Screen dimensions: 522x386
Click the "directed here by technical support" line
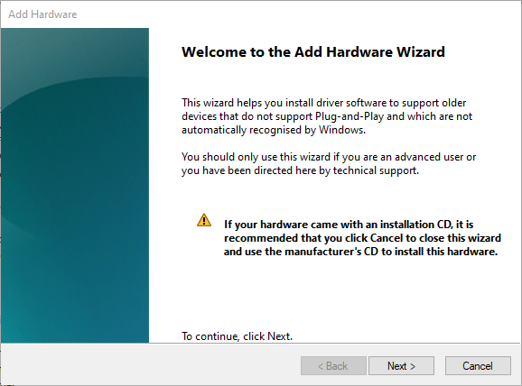coord(300,170)
